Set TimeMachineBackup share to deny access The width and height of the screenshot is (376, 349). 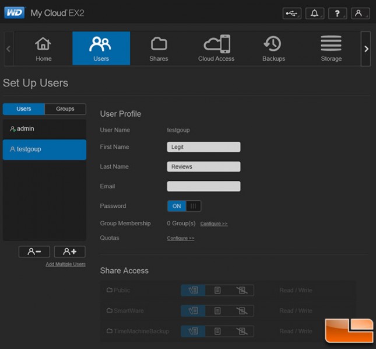pyautogui.click(x=242, y=331)
